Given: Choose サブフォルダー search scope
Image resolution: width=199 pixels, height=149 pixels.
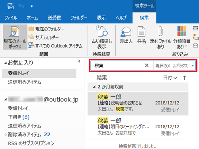Looking at the screenshot, I should click(43, 37).
